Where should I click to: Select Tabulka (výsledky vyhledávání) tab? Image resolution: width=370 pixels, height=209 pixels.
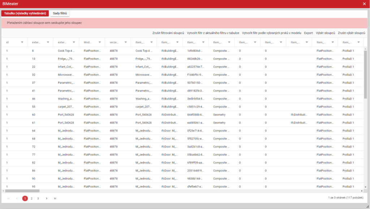(x=25, y=13)
